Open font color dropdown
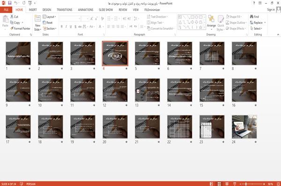 coord(103,27)
